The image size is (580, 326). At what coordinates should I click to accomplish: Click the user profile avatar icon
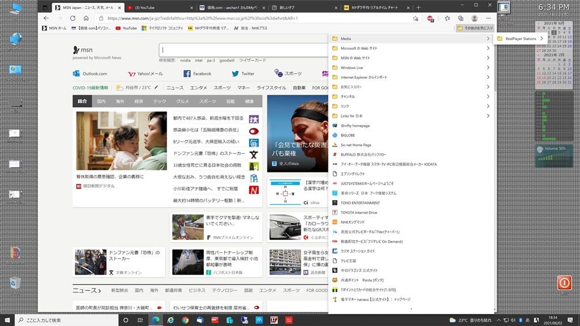pyautogui.click(x=474, y=18)
